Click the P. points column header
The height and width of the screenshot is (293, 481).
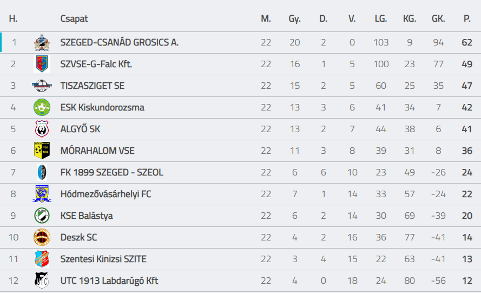click(x=467, y=18)
